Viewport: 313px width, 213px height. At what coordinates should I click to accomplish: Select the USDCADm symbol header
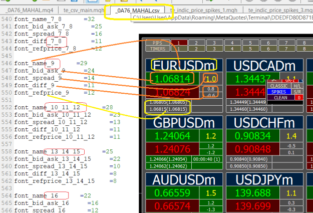click(264, 65)
